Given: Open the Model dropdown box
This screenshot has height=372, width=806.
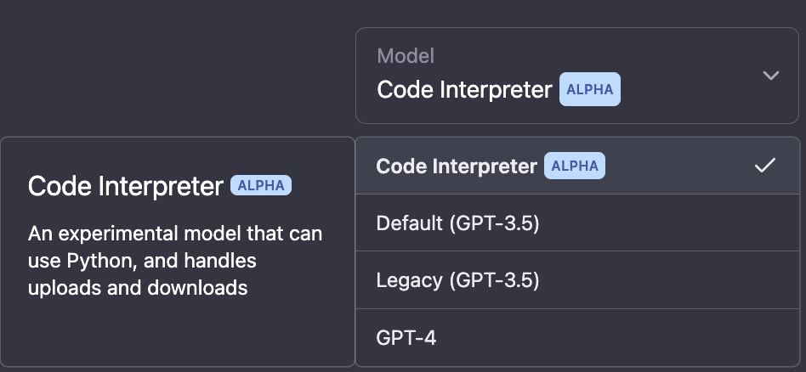Looking at the screenshot, I should 578,76.
